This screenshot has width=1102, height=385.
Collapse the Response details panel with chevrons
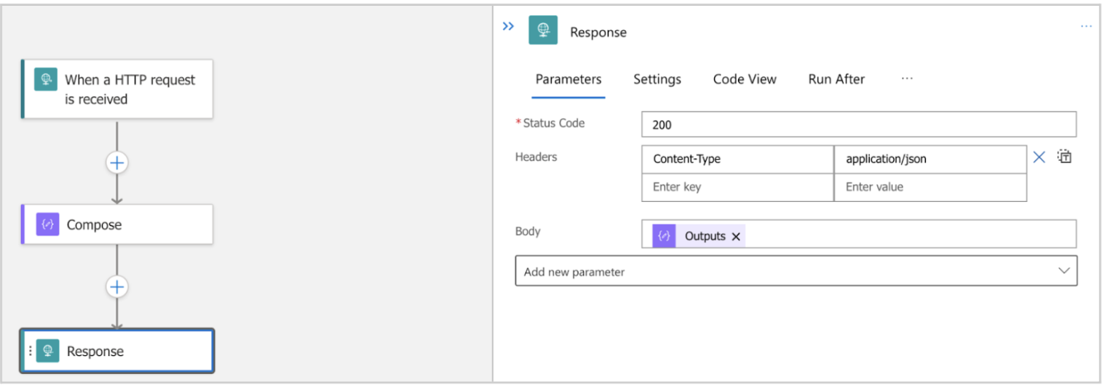coord(508,27)
